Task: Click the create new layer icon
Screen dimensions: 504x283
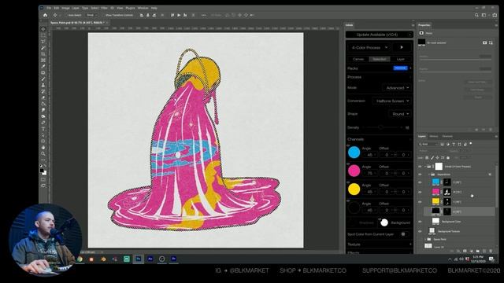Action: [484, 251]
